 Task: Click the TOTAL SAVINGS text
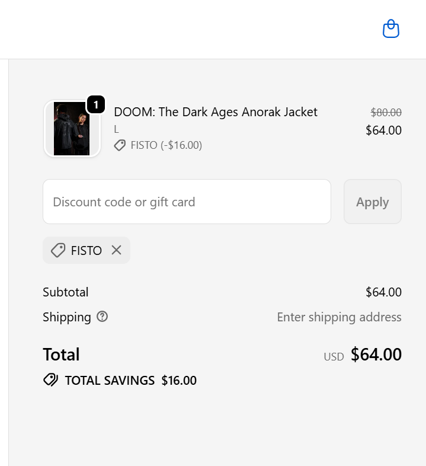click(x=110, y=381)
